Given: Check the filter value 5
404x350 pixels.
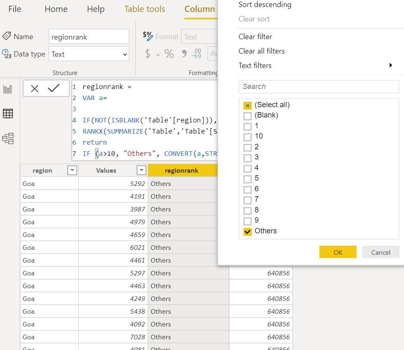Looking at the screenshot, I should pos(247,179).
